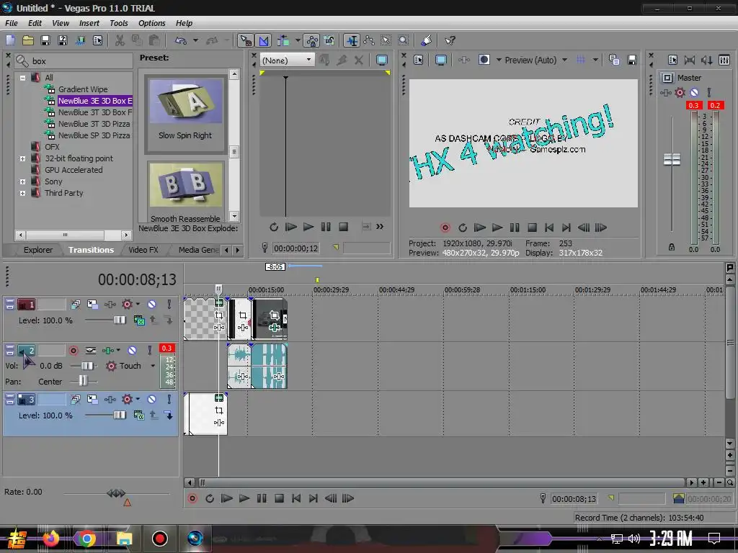The width and height of the screenshot is (738, 553).
Task: Open Firefox from the taskbar
Action: 51,538
